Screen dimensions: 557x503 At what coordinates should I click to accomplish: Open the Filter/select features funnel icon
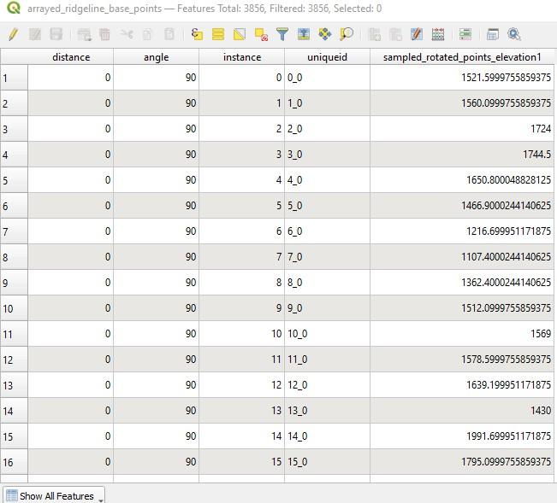tap(282, 34)
